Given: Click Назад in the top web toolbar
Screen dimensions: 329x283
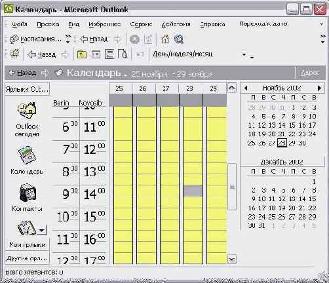Looking at the screenshot, I should coord(94,39).
